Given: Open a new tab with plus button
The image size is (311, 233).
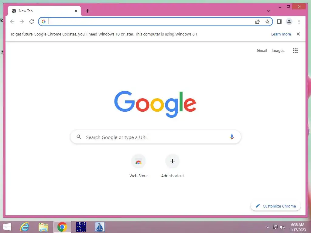Looking at the screenshot, I should [x=87, y=11].
